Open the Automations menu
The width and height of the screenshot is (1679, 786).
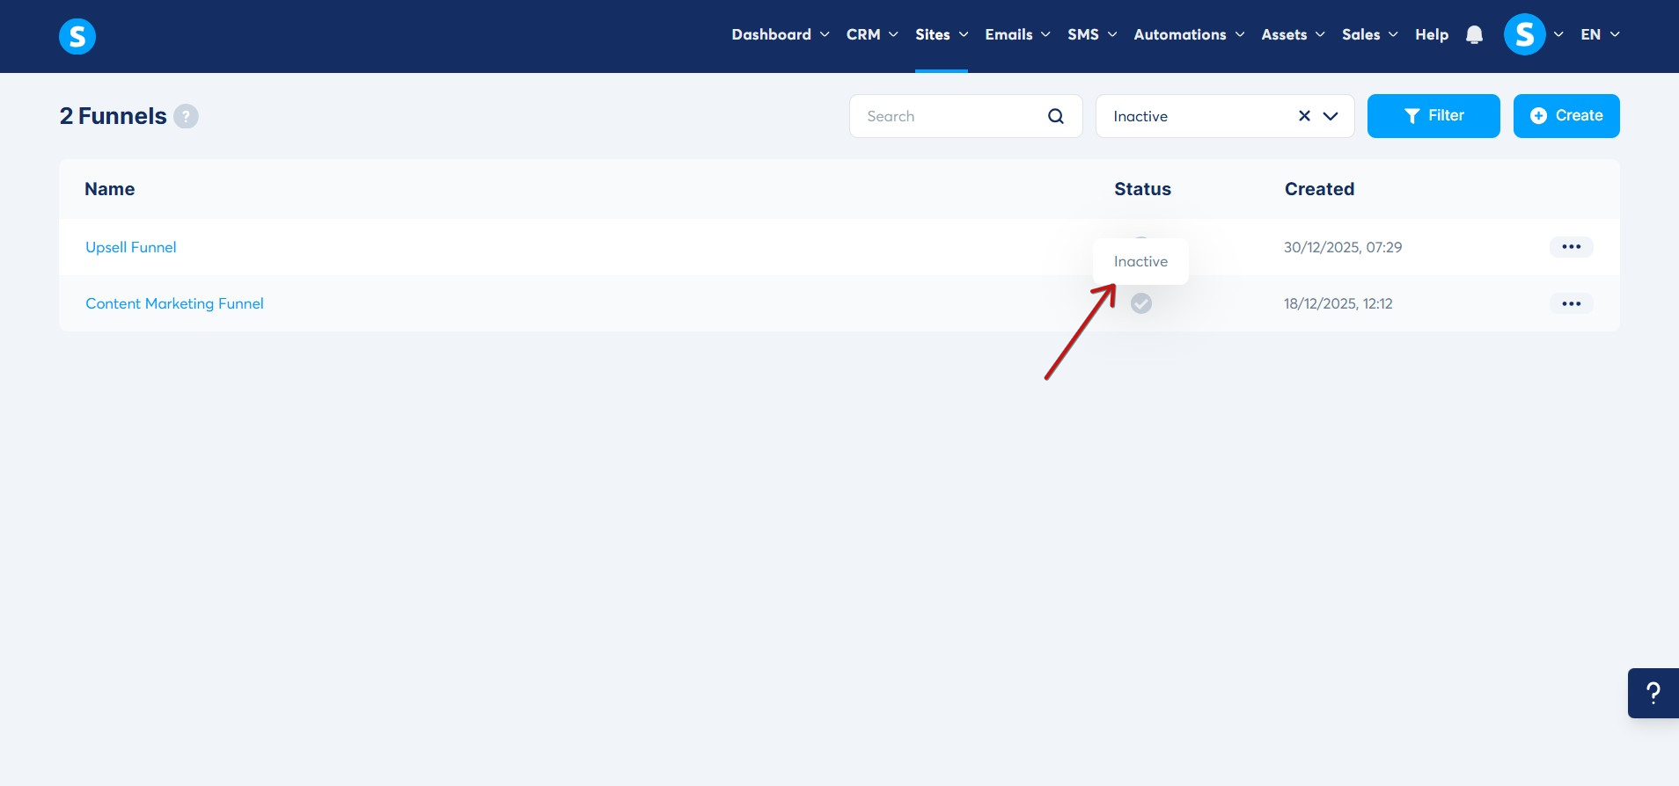pos(1189,34)
